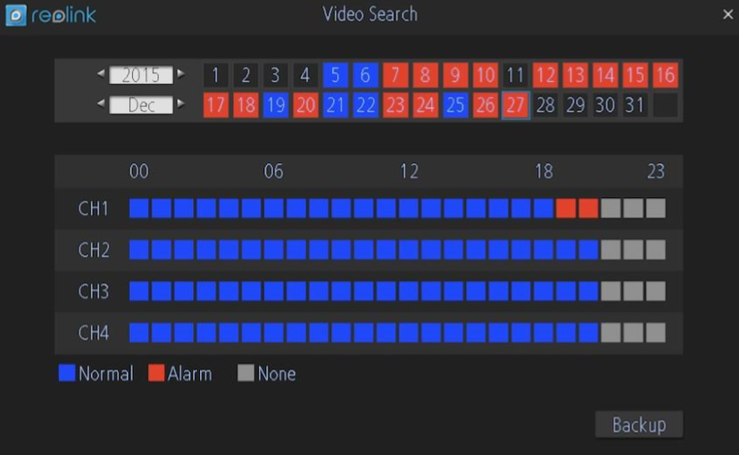The image size is (739, 455).
Task: Click the Dec month field
Action: tap(141, 104)
